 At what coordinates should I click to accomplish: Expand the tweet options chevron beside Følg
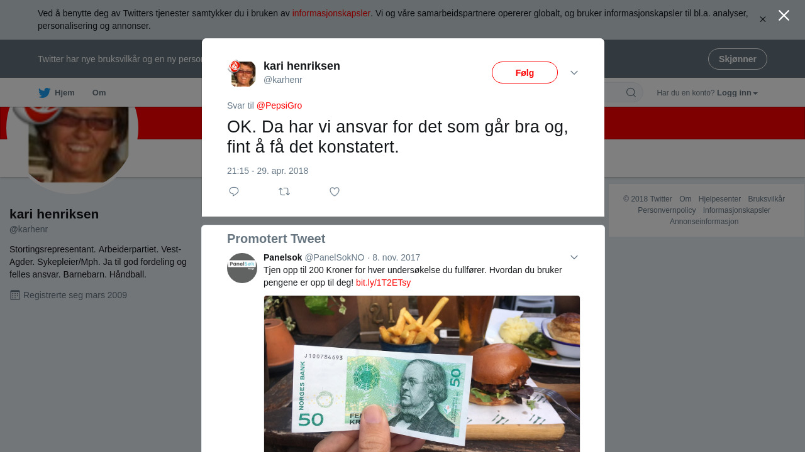pos(574,73)
